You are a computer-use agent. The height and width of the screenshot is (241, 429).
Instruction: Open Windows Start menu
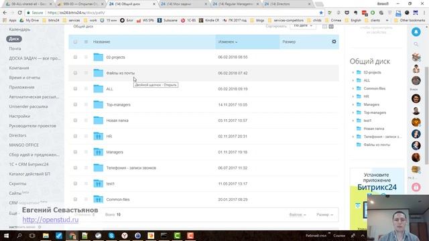6,236
